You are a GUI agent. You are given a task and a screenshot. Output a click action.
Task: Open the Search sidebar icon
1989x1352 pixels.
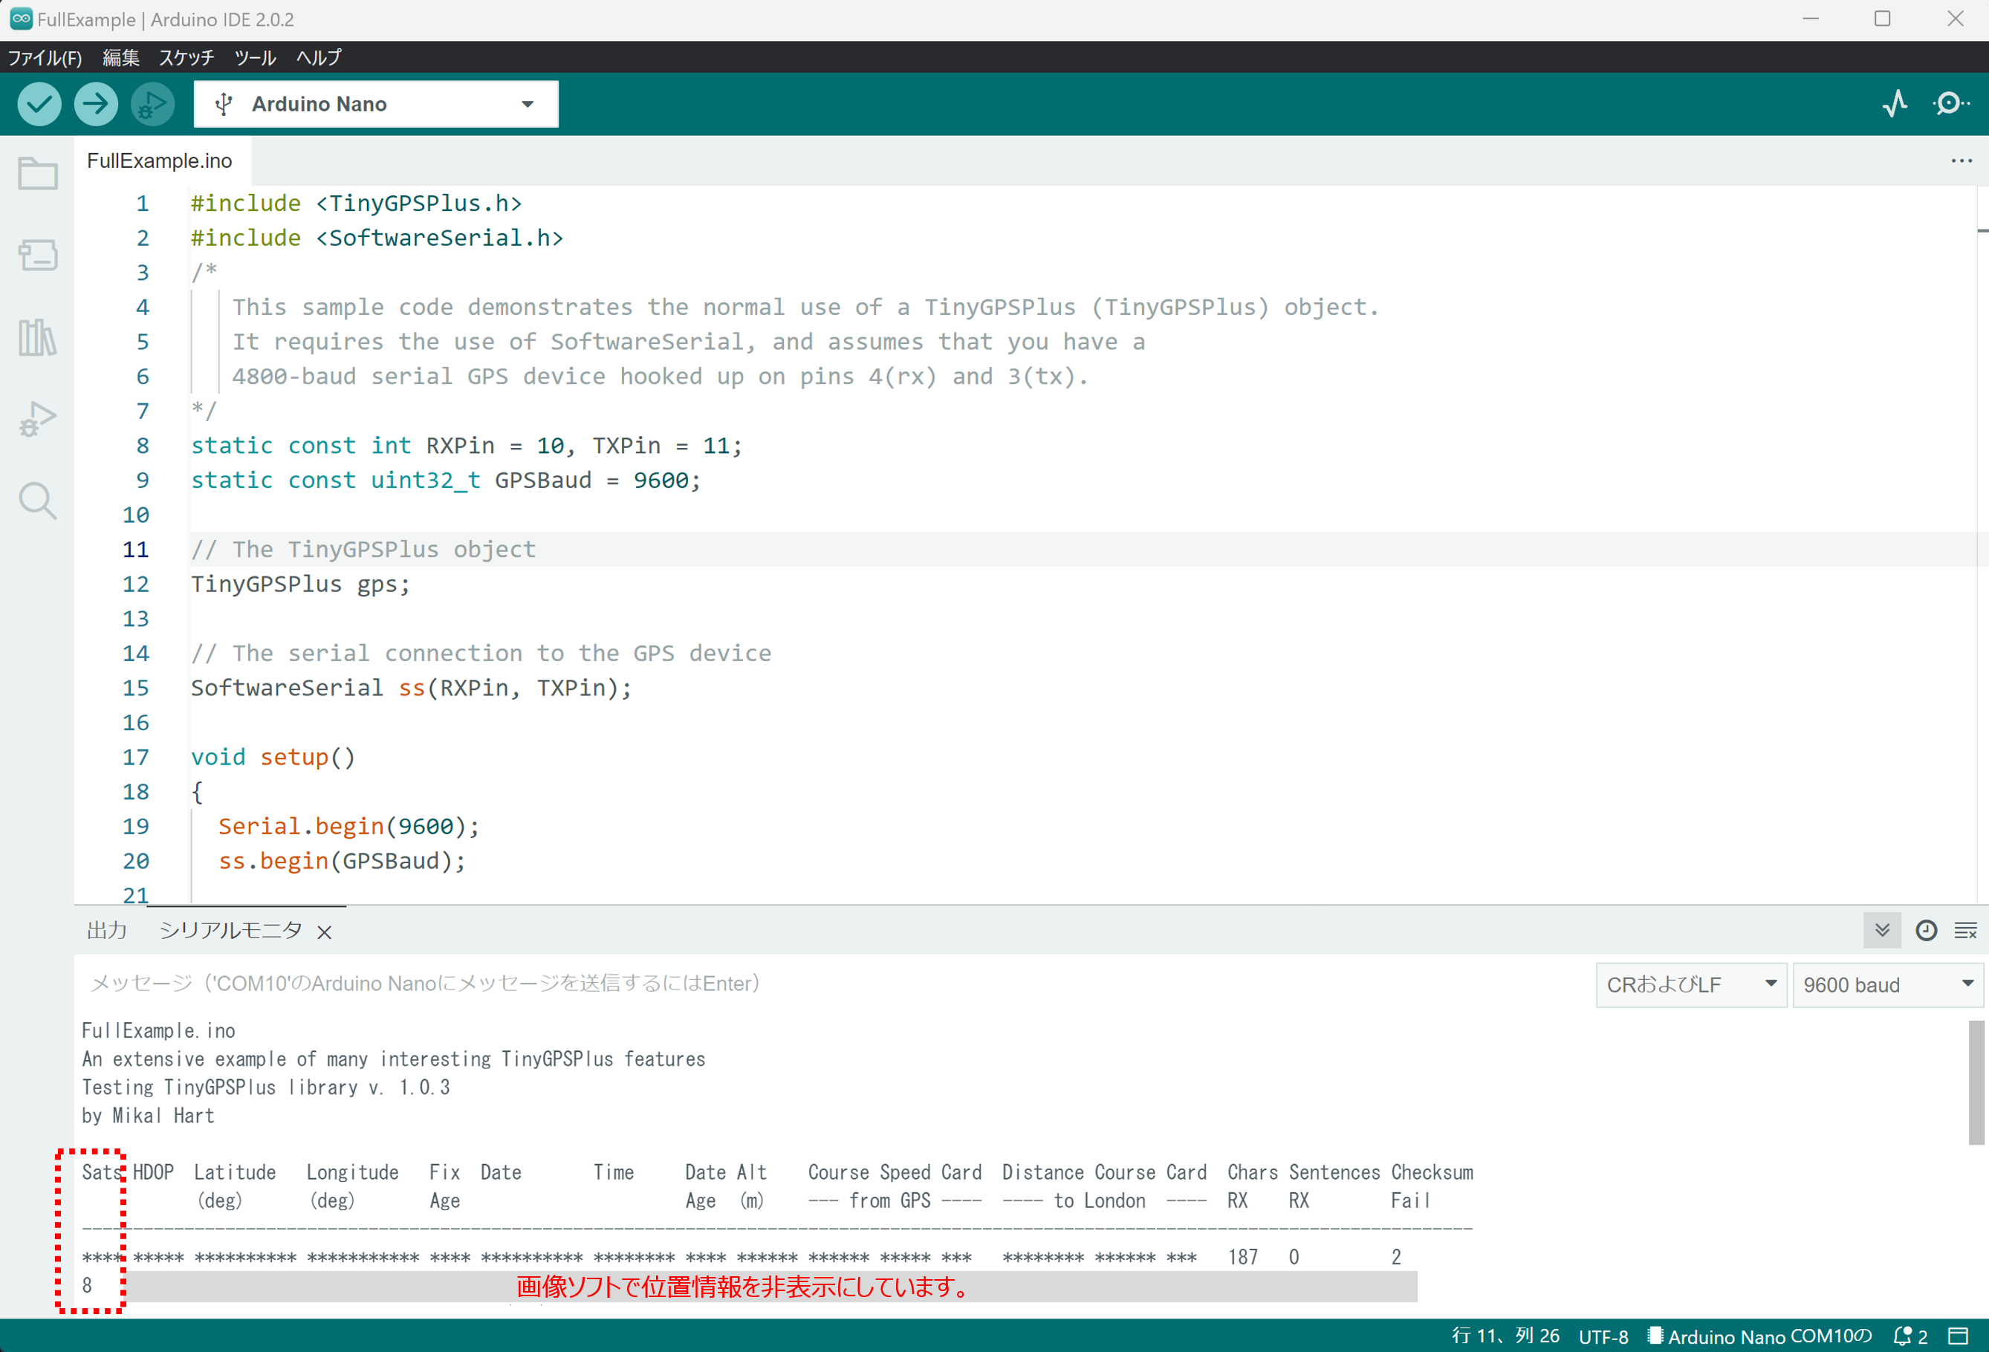point(38,501)
